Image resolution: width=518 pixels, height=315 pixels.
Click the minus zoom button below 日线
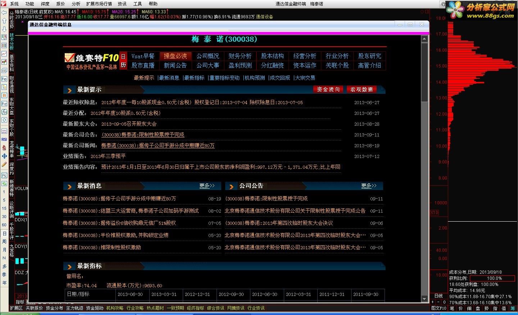coord(439,302)
